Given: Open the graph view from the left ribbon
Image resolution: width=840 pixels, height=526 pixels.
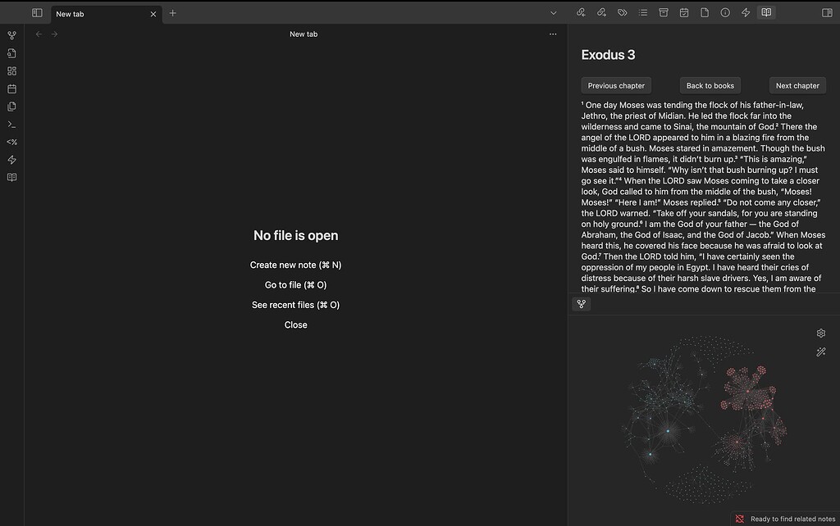Looking at the screenshot, I should tap(11, 35).
